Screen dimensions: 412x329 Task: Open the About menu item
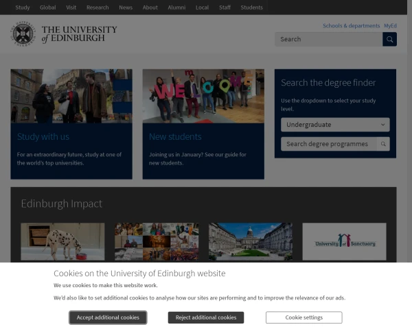pos(150,8)
